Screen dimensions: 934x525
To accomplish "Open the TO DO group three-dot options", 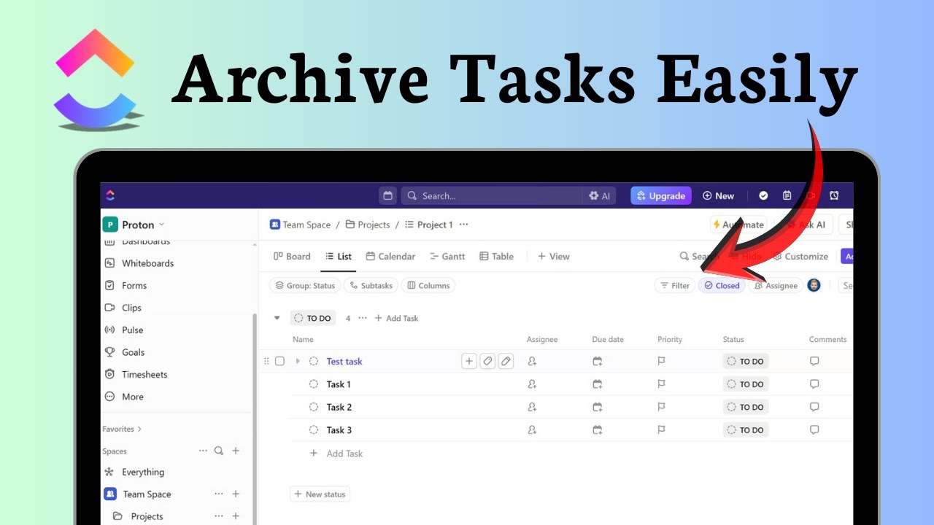I will point(363,318).
